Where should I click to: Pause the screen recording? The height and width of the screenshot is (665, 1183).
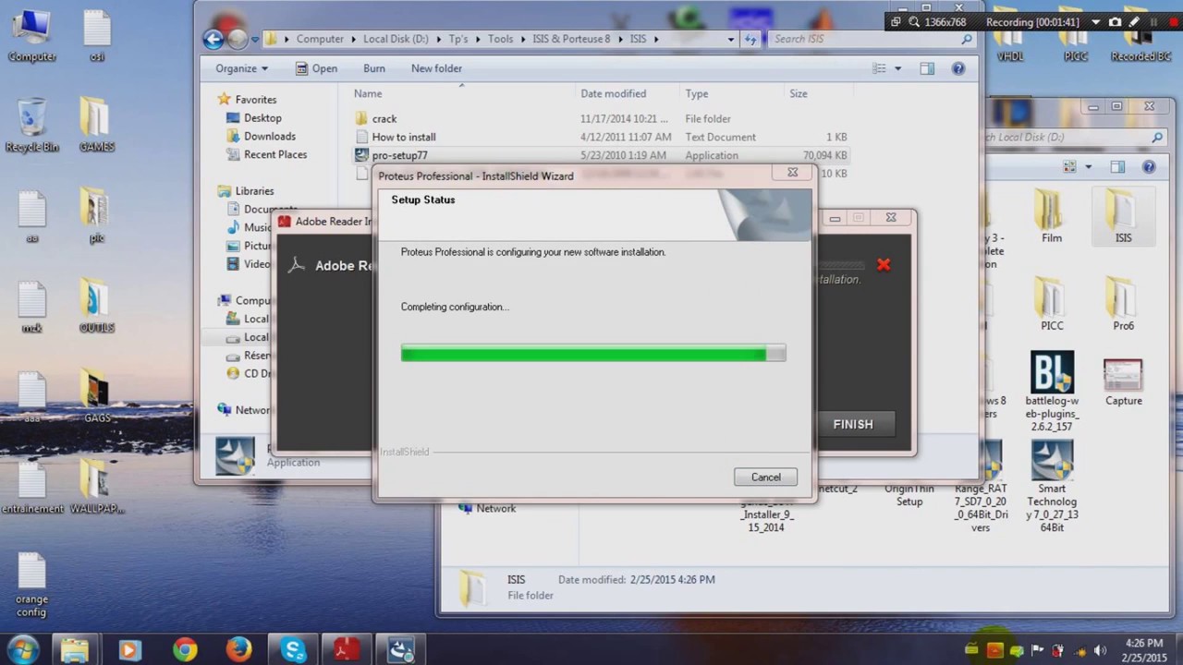[1153, 22]
